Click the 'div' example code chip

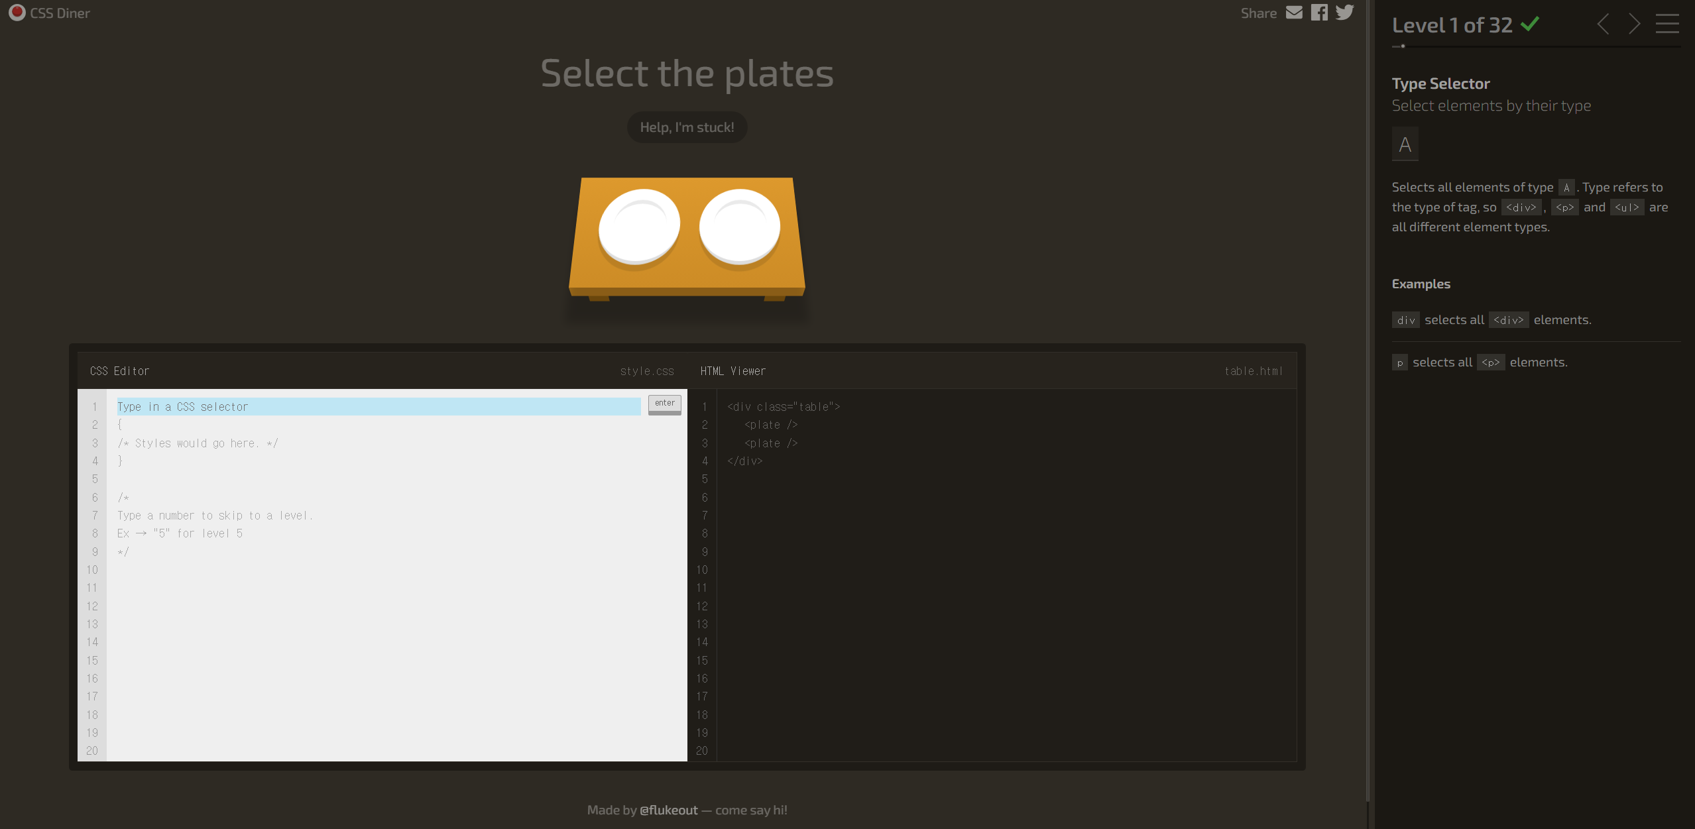pyautogui.click(x=1405, y=320)
